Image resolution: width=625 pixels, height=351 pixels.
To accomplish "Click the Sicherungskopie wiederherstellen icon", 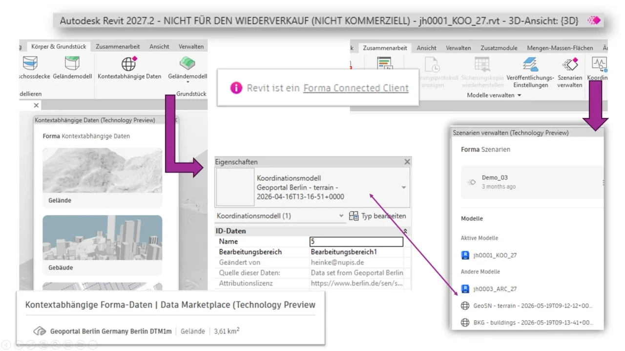I will click(482, 64).
